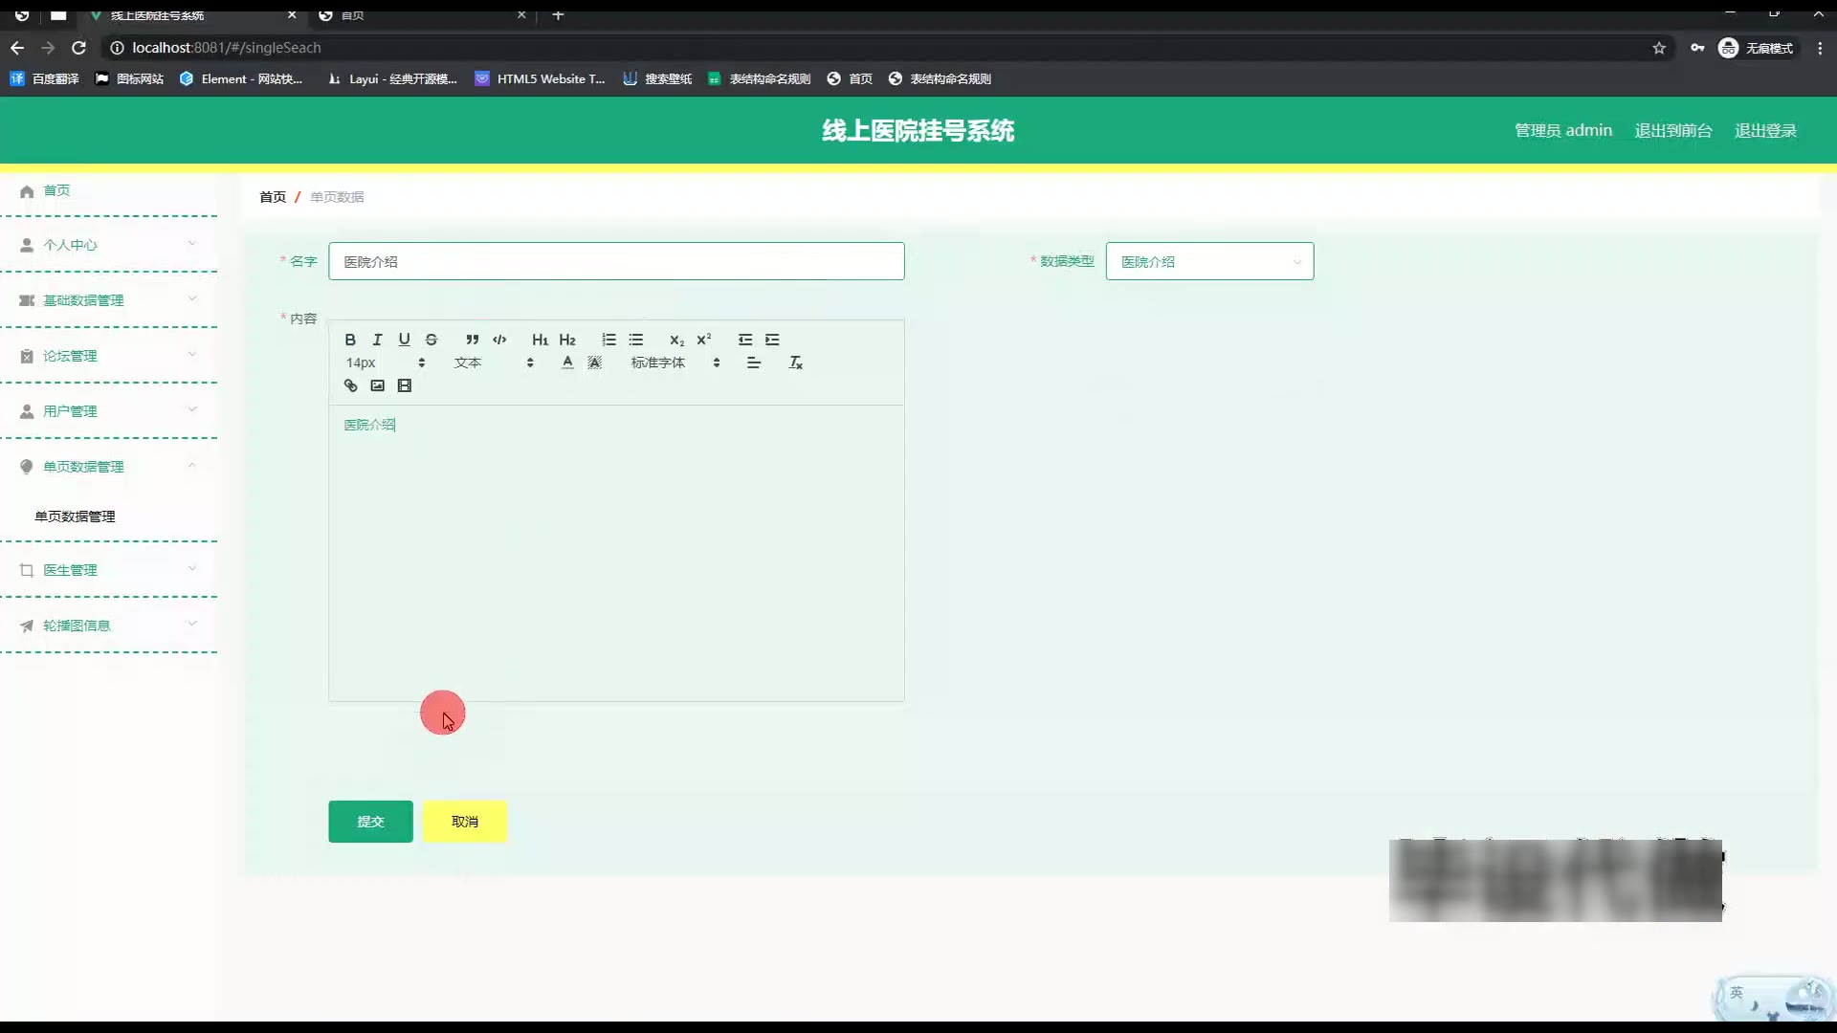1837x1033 pixels.
Task: Insert a hyperlink in editor
Action: tap(350, 385)
